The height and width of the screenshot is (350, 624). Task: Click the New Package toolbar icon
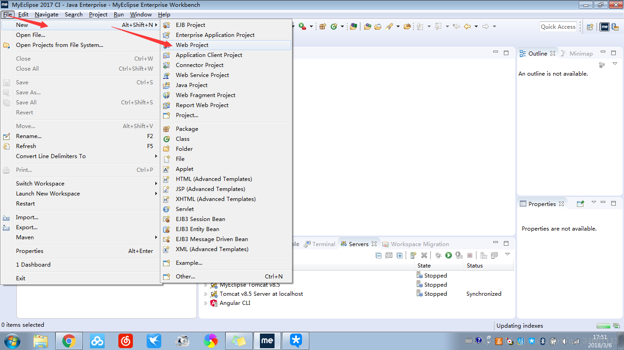(323, 26)
